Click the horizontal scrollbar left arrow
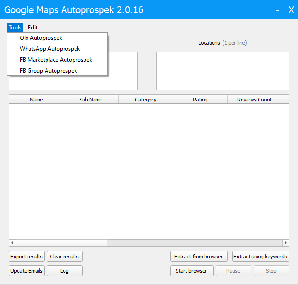 (12, 243)
